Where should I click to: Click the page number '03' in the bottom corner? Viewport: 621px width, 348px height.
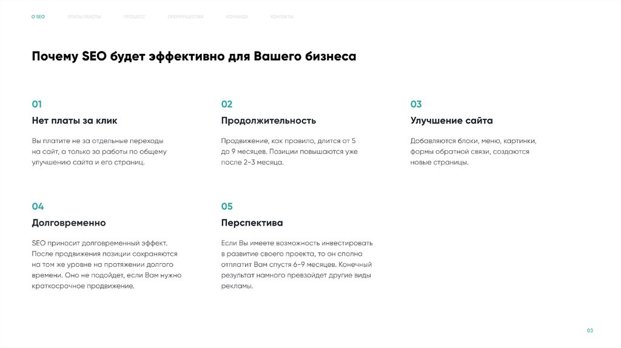click(589, 330)
